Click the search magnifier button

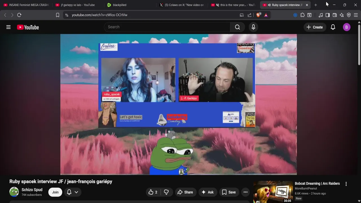tap(237, 27)
